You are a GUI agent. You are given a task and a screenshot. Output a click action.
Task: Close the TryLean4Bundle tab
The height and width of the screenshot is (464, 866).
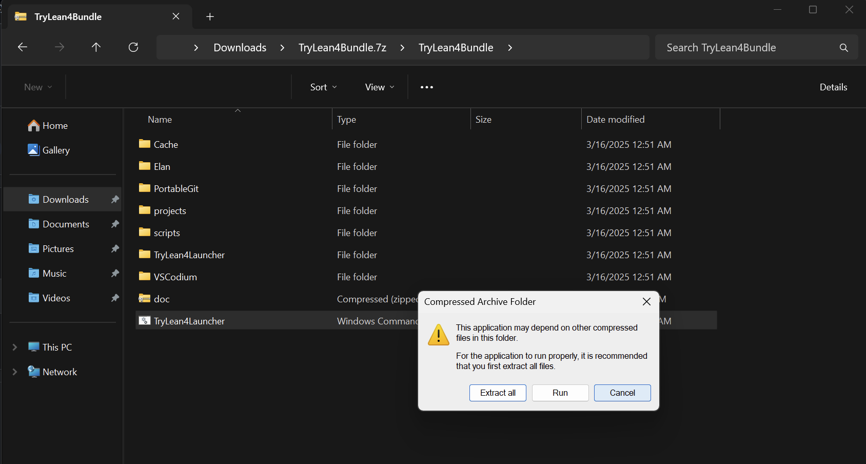click(x=176, y=16)
